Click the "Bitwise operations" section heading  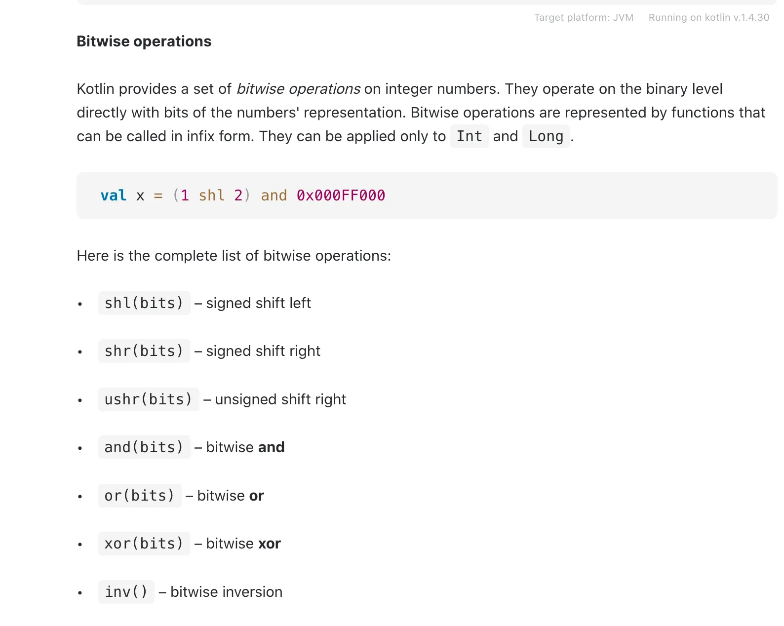(144, 41)
